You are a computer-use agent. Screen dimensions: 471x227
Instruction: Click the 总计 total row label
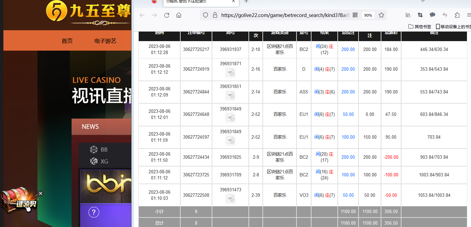click(x=159, y=223)
